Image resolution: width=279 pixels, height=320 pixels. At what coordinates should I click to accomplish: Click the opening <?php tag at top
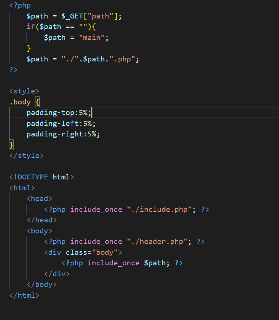pos(20,5)
